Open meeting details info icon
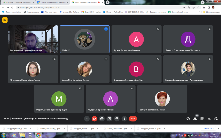 click(188, 118)
